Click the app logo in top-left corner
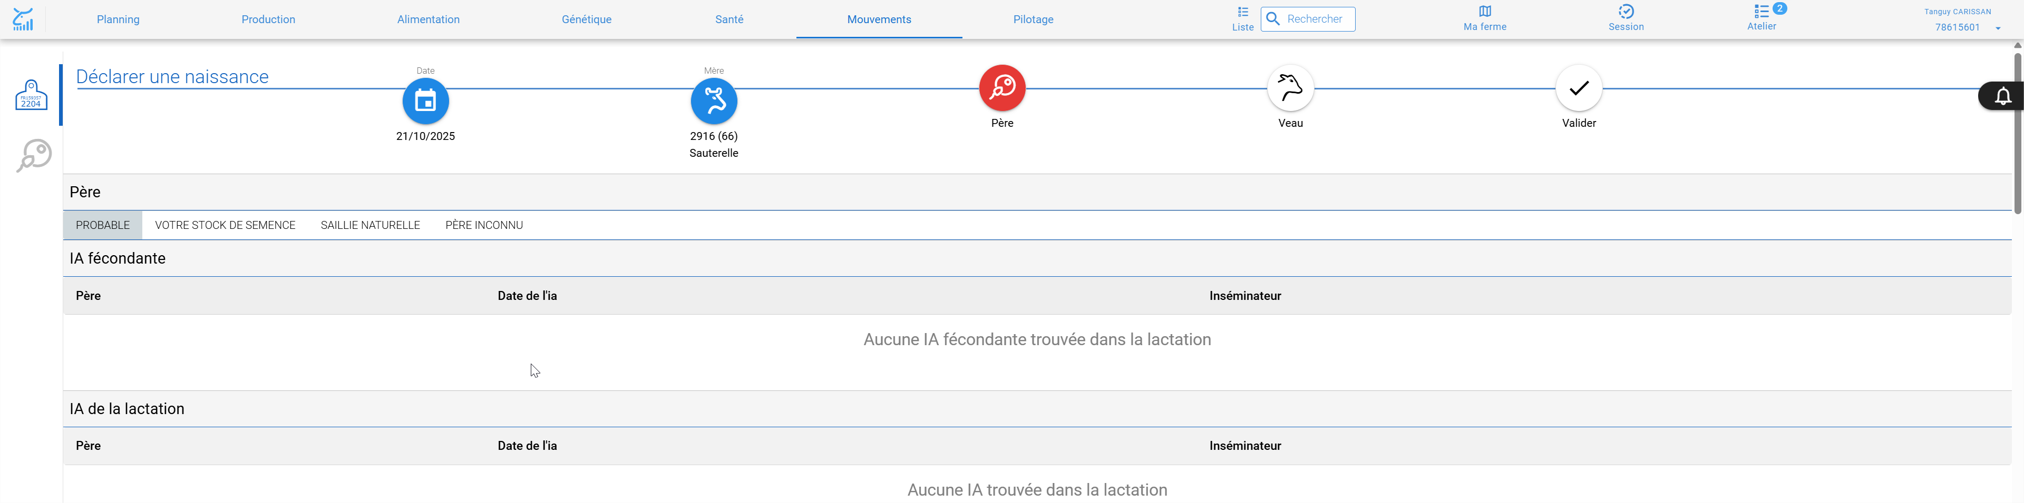 tap(24, 19)
